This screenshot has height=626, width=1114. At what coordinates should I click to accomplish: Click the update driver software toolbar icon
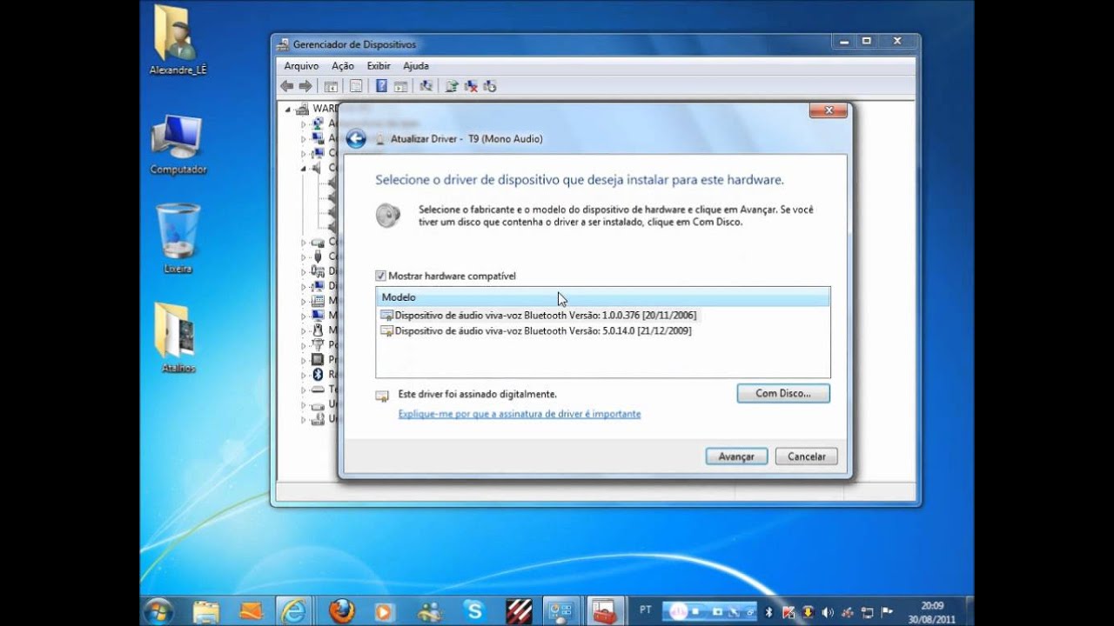point(452,86)
